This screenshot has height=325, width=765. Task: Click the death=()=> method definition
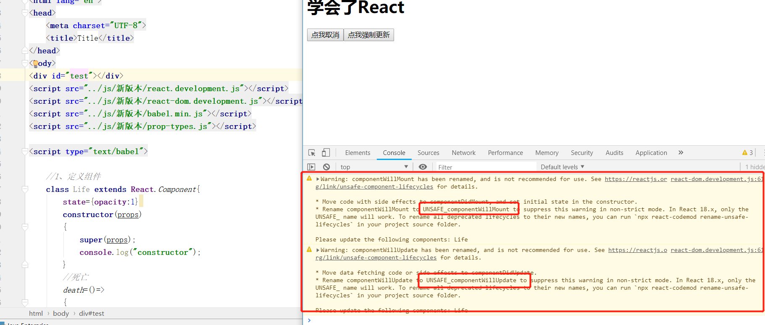84,290
